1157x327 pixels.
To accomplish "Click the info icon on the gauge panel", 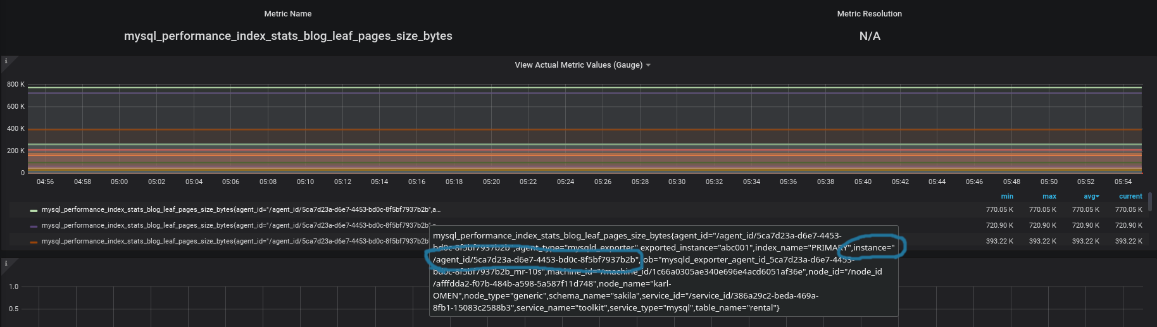I will coord(6,61).
